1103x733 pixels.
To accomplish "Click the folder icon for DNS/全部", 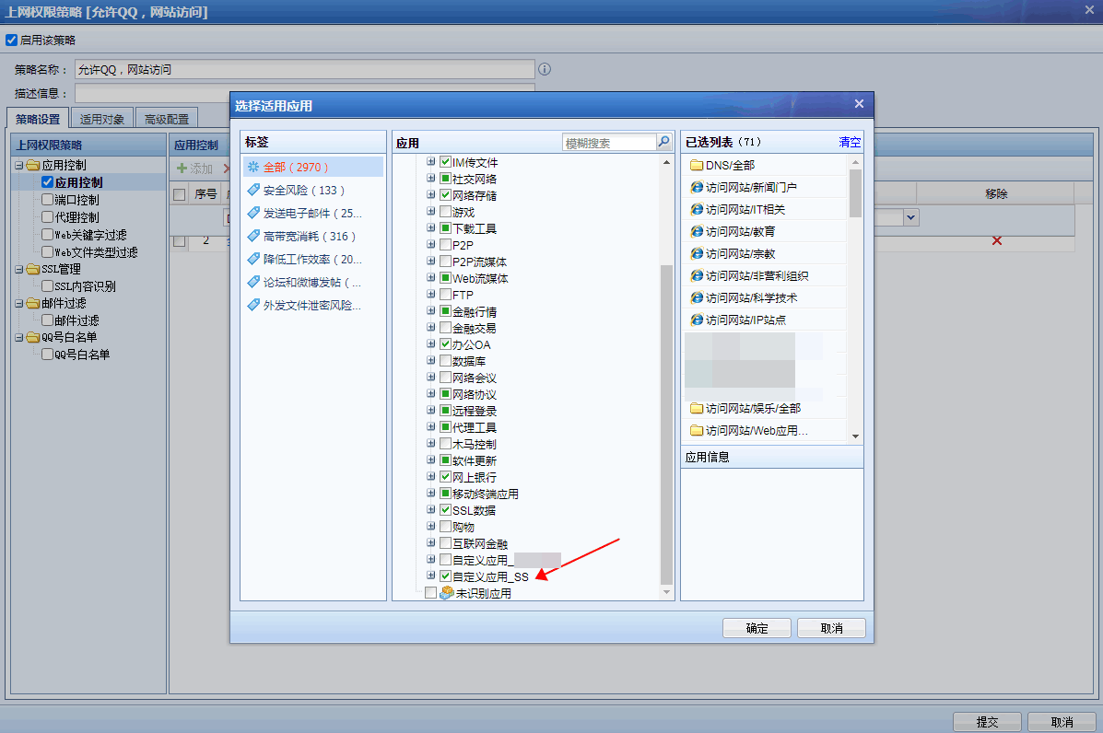I will [x=697, y=166].
